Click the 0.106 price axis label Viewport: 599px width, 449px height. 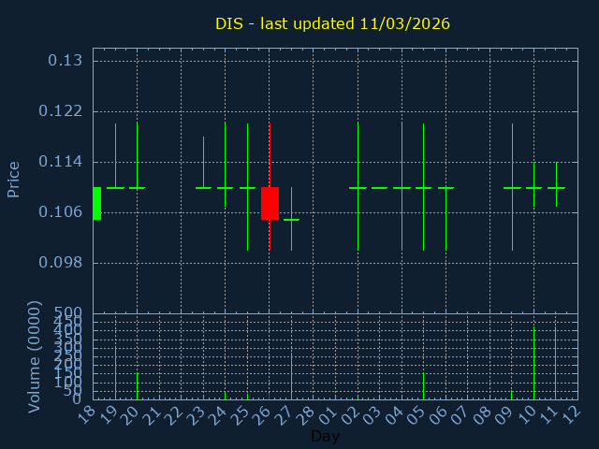coord(60,212)
